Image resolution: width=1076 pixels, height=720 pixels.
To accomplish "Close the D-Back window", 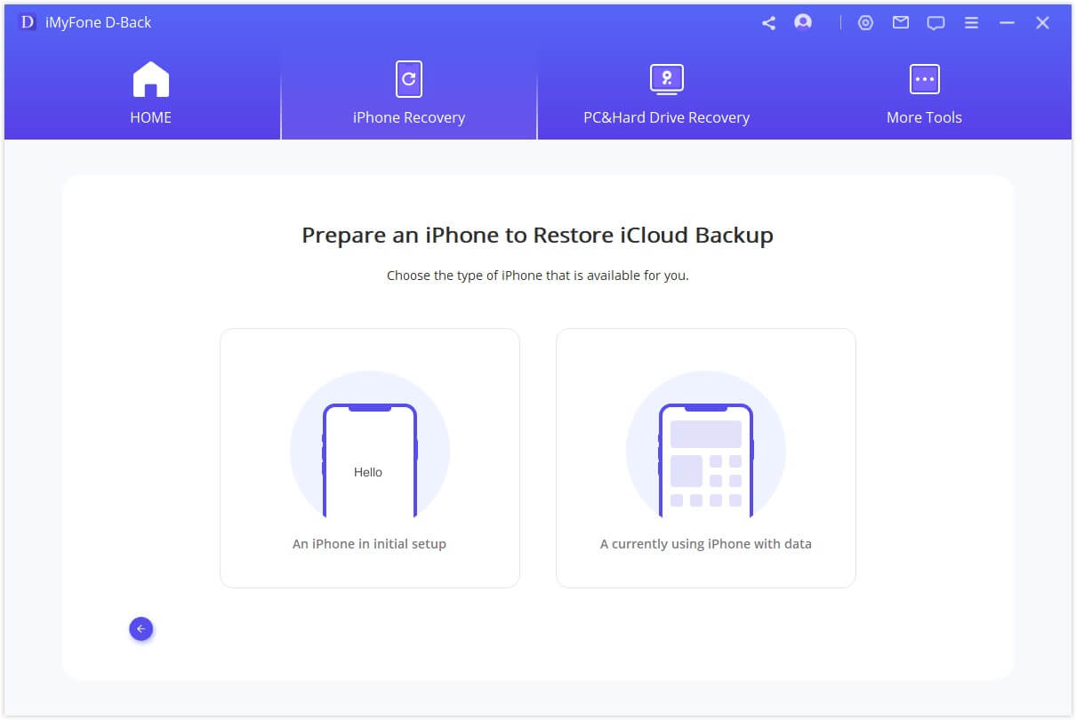I will [x=1042, y=23].
